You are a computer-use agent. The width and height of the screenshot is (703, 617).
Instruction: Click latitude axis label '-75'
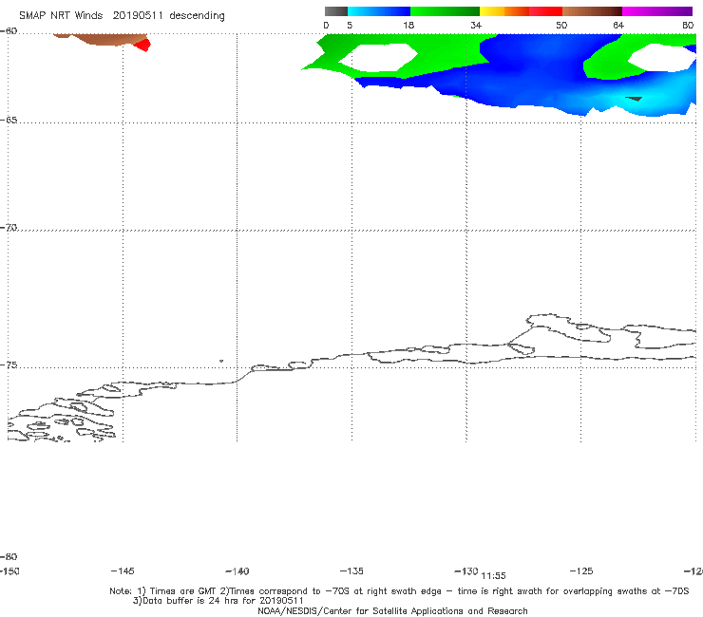pyautogui.click(x=9, y=365)
